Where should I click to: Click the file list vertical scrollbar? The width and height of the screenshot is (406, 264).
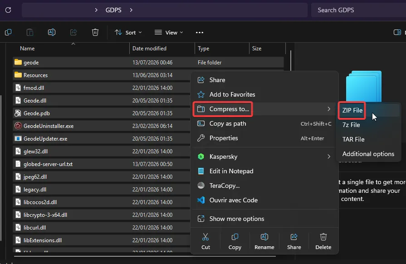pos(291,60)
